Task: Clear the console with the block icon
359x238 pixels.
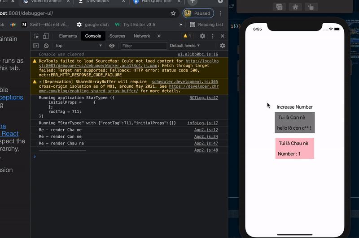Action: (46, 46)
